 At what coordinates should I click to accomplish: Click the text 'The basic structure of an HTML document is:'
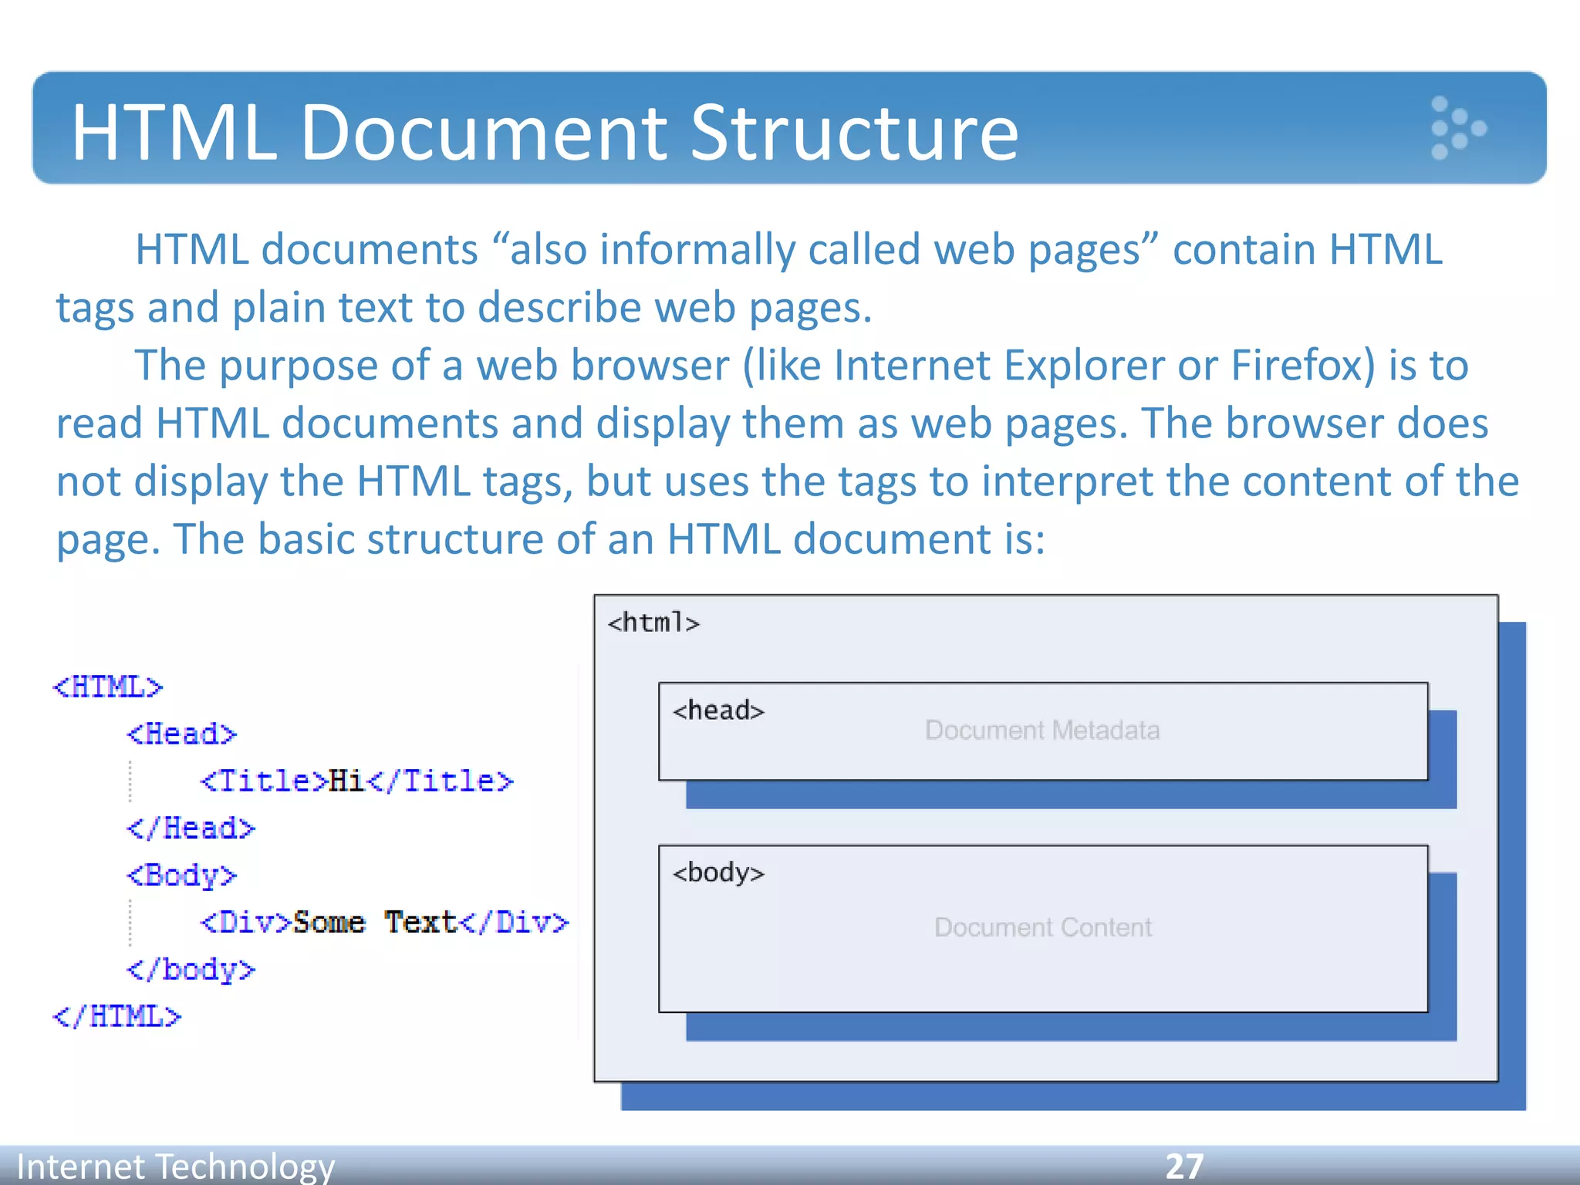[x=609, y=538]
